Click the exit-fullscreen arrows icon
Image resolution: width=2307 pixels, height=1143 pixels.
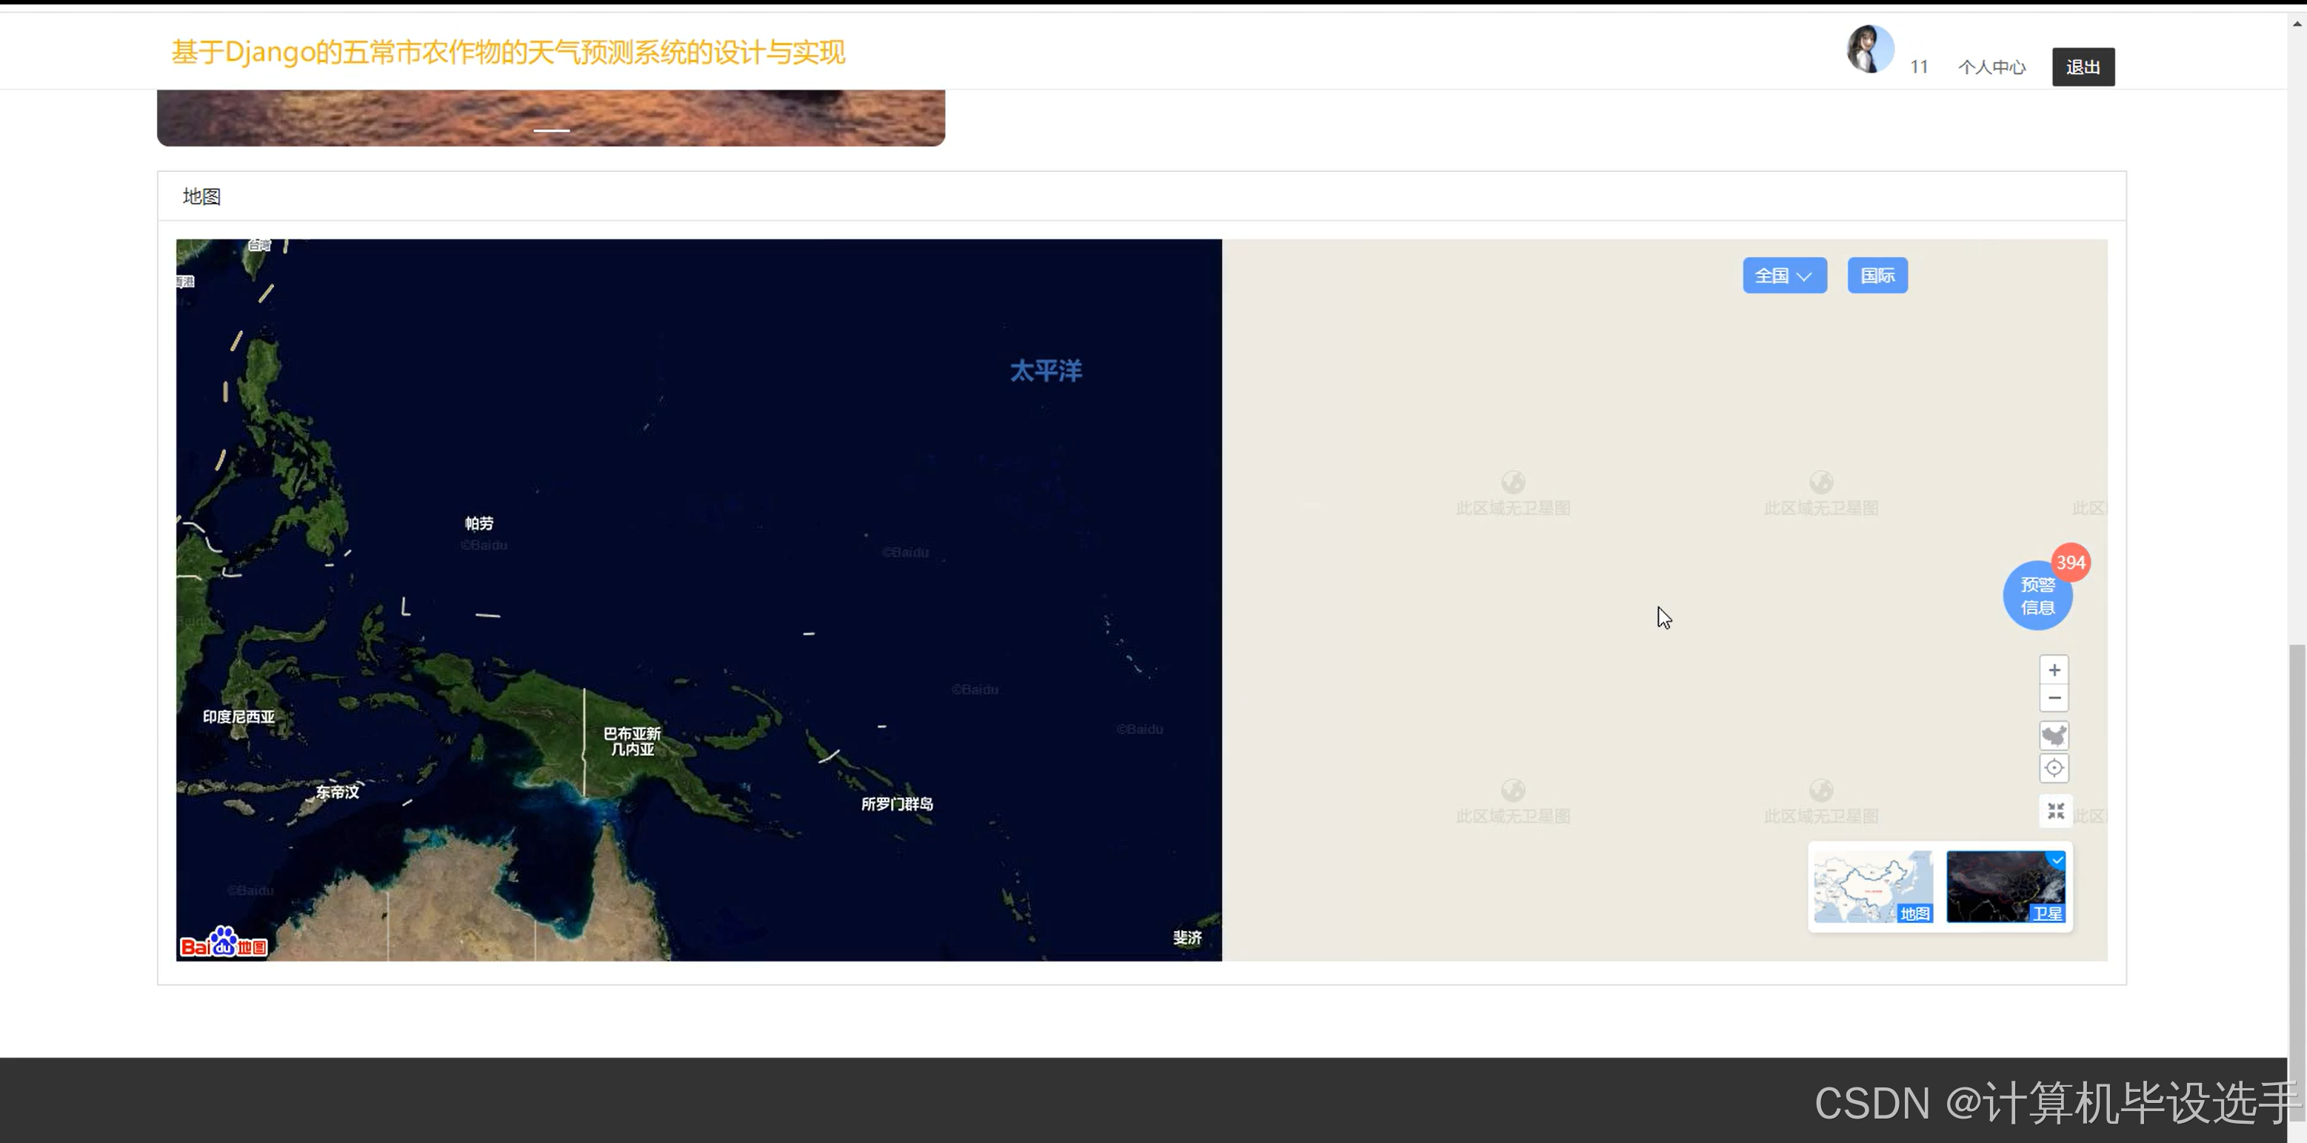(x=2055, y=810)
